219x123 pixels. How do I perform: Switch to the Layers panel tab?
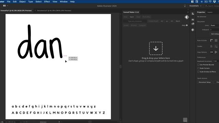[x=210, y=12]
